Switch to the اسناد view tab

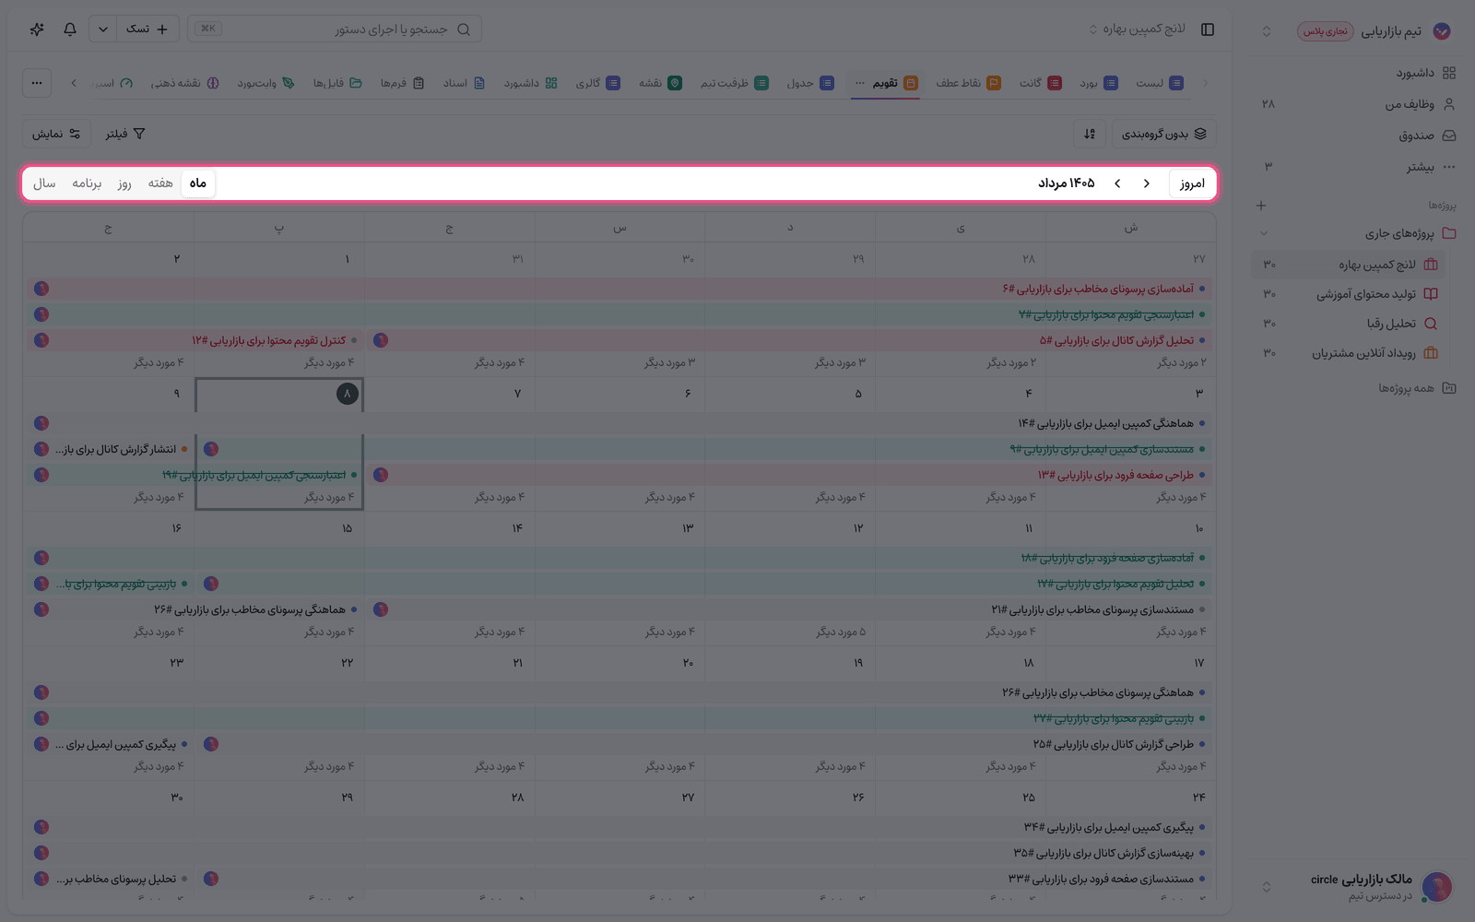point(464,83)
